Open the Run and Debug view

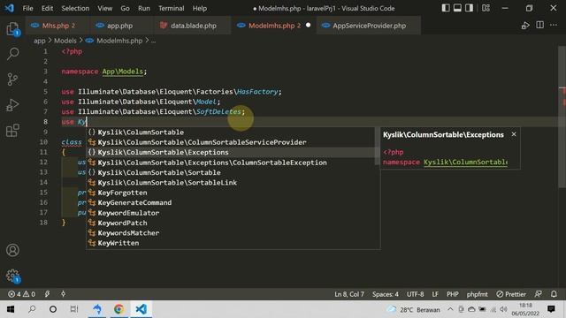pos(12,105)
